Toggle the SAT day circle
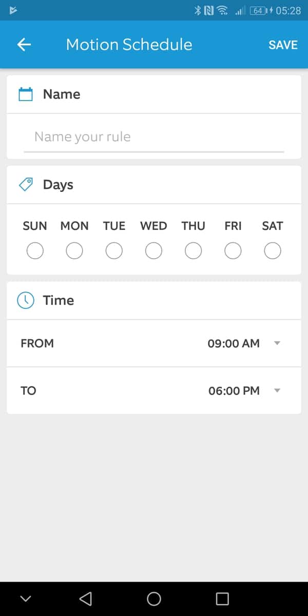Screen dimensions: 308x616 pos(273,251)
